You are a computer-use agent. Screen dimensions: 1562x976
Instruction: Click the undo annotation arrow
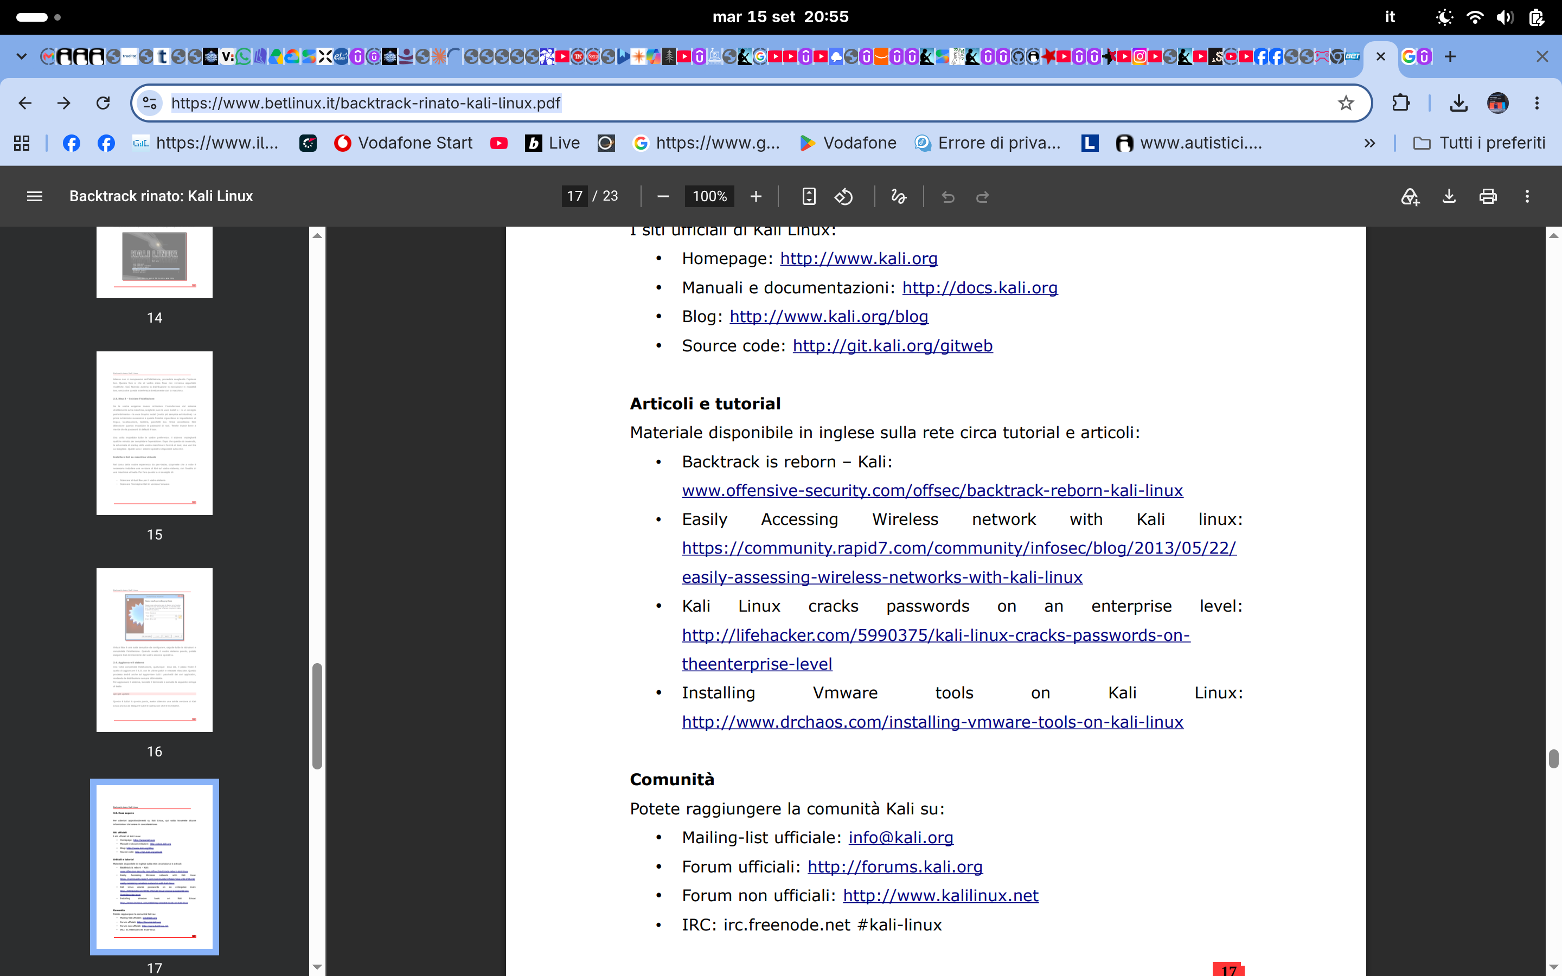point(948,196)
